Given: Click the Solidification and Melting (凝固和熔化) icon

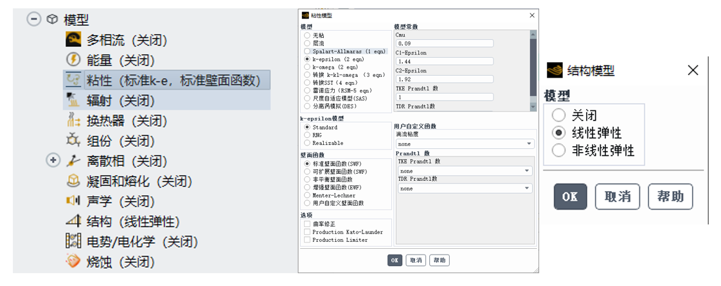Looking at the screenshot, I should point(73,181).
